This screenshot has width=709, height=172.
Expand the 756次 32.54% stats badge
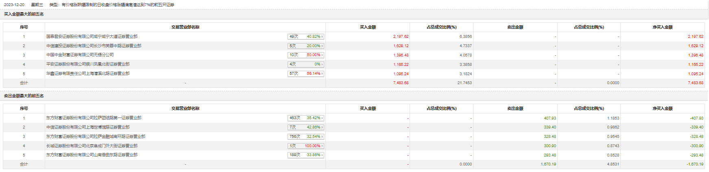tap(306, 137)
